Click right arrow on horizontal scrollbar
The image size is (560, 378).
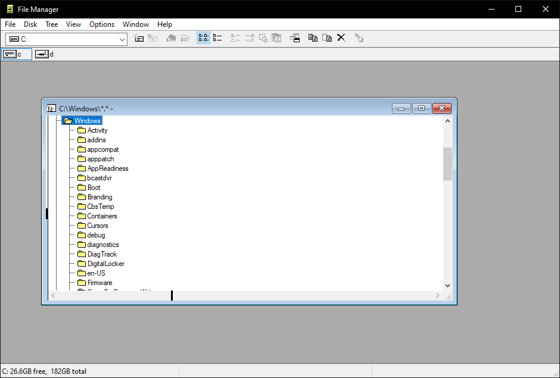[437, 295]
